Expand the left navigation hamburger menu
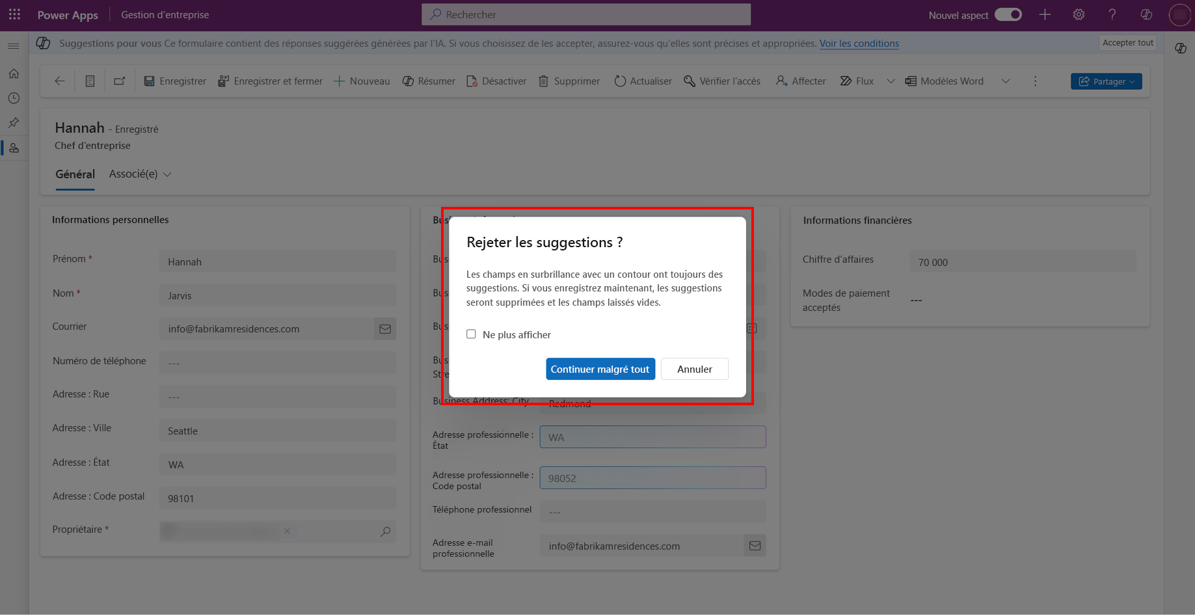 (13, 46)
